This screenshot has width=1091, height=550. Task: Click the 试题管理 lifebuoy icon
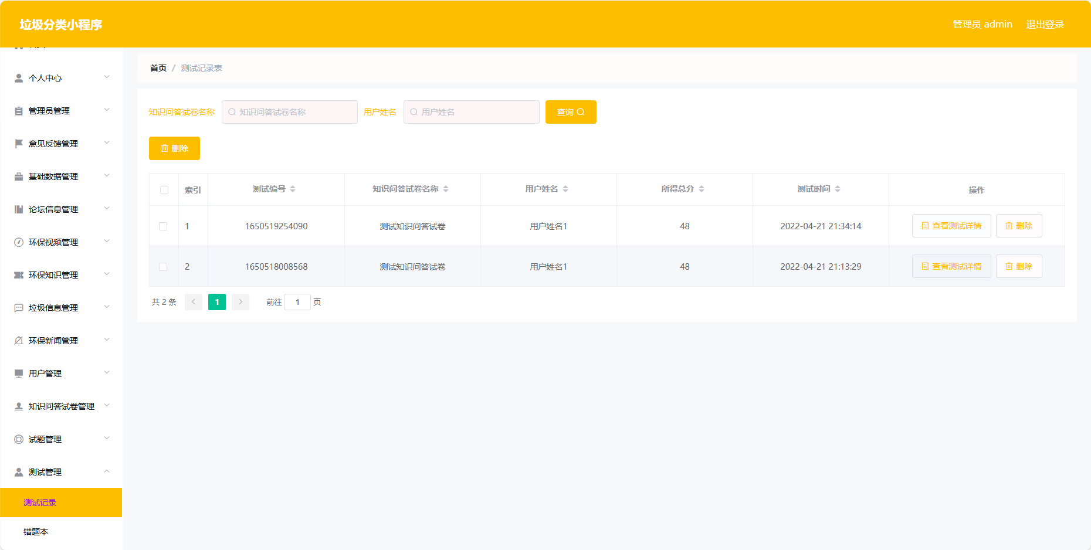(19, 439)
